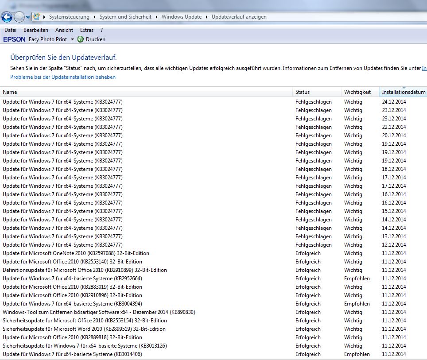Viewport: 427px width, 360px height.
Task: Select Sicherheitsupdate Office 2010 (KB2553154) row
Action: pyautogui.click(x=213, y=321)
